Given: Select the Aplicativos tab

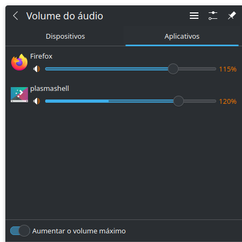Looking at the screenshot, I should point(182,37).
